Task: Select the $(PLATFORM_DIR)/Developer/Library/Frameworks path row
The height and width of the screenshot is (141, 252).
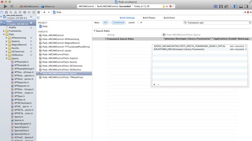Action: (200, 49)
